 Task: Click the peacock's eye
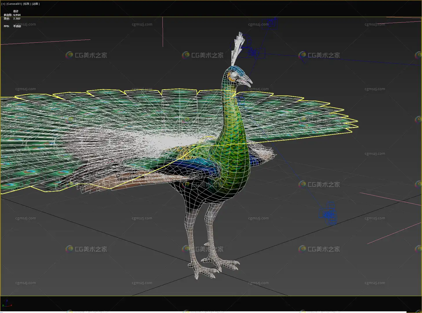(x=234, y=74)
